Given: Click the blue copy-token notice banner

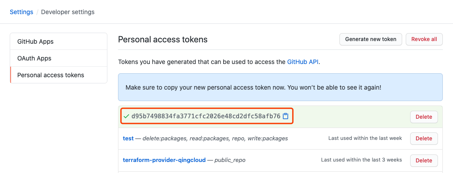Looking at the screenshot, I should click(280, 87).
